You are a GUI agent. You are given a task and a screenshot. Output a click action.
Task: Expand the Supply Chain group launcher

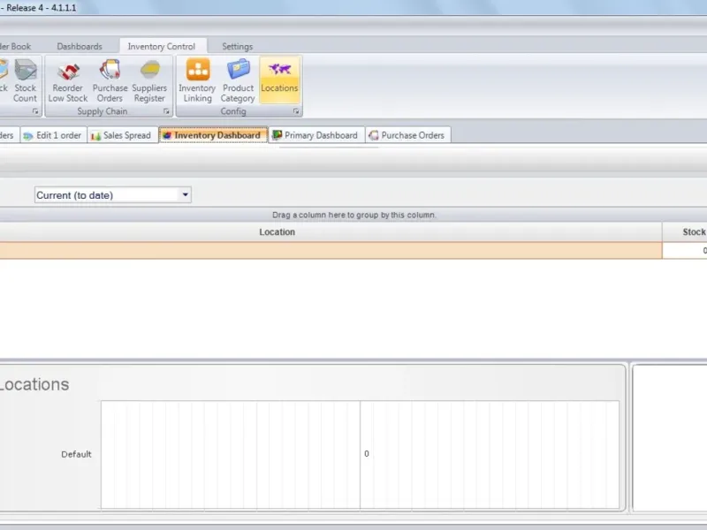tap(166, 111)
